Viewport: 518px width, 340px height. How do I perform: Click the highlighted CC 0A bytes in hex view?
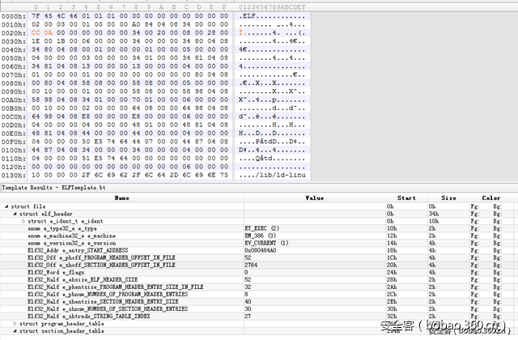point(42,31)
